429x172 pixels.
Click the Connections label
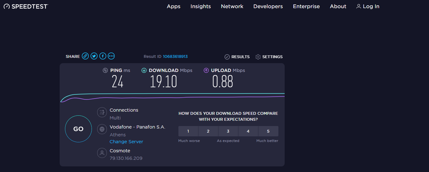tap(124, 110)
